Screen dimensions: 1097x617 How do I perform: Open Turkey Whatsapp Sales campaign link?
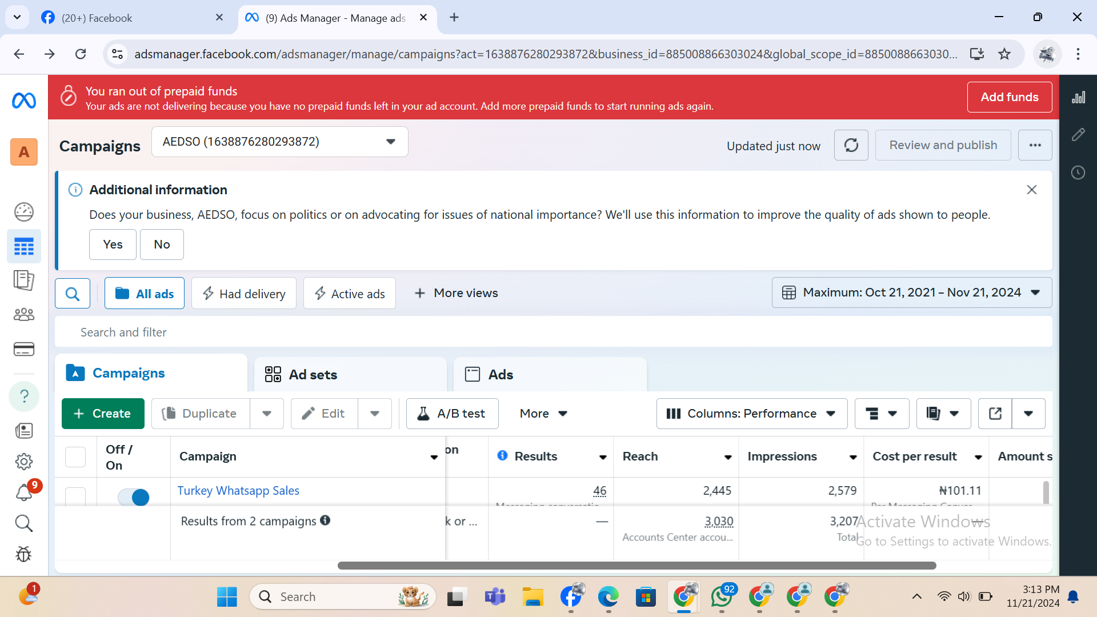(238, 491)
